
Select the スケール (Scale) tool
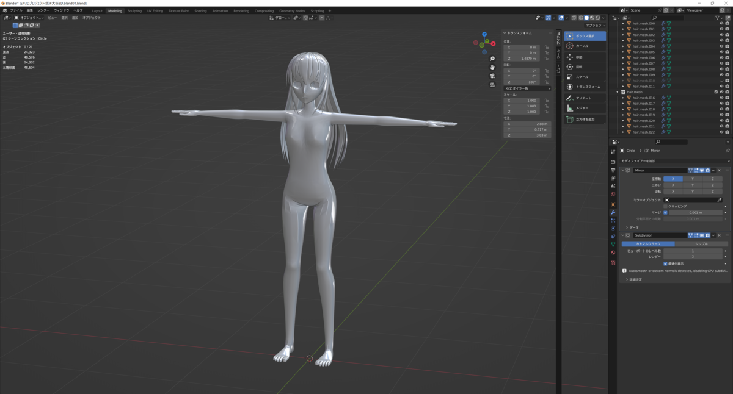585,77
